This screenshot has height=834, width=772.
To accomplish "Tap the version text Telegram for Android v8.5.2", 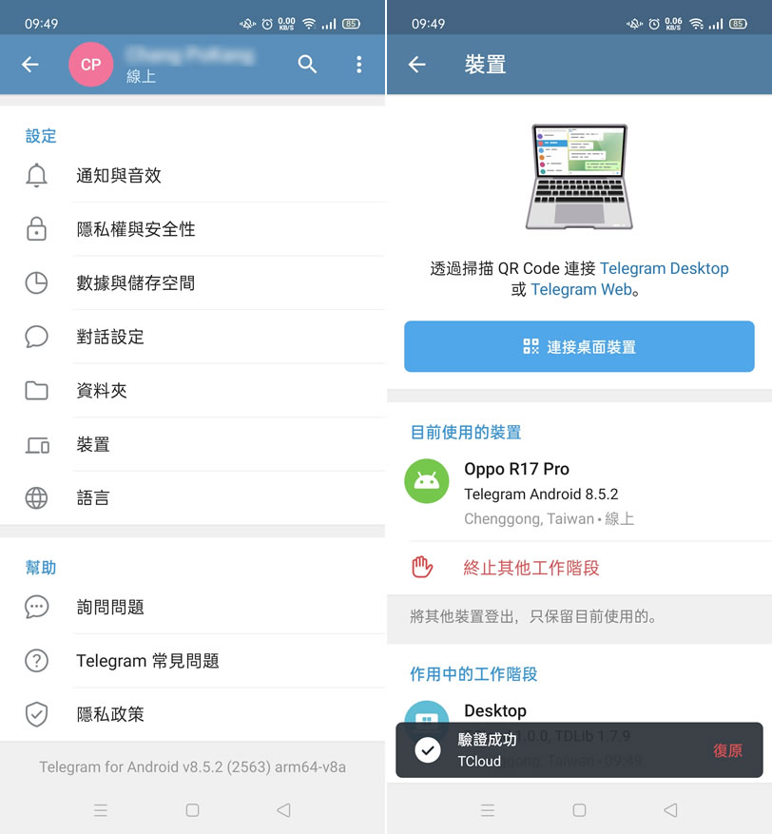I will (x=192, y=767).
